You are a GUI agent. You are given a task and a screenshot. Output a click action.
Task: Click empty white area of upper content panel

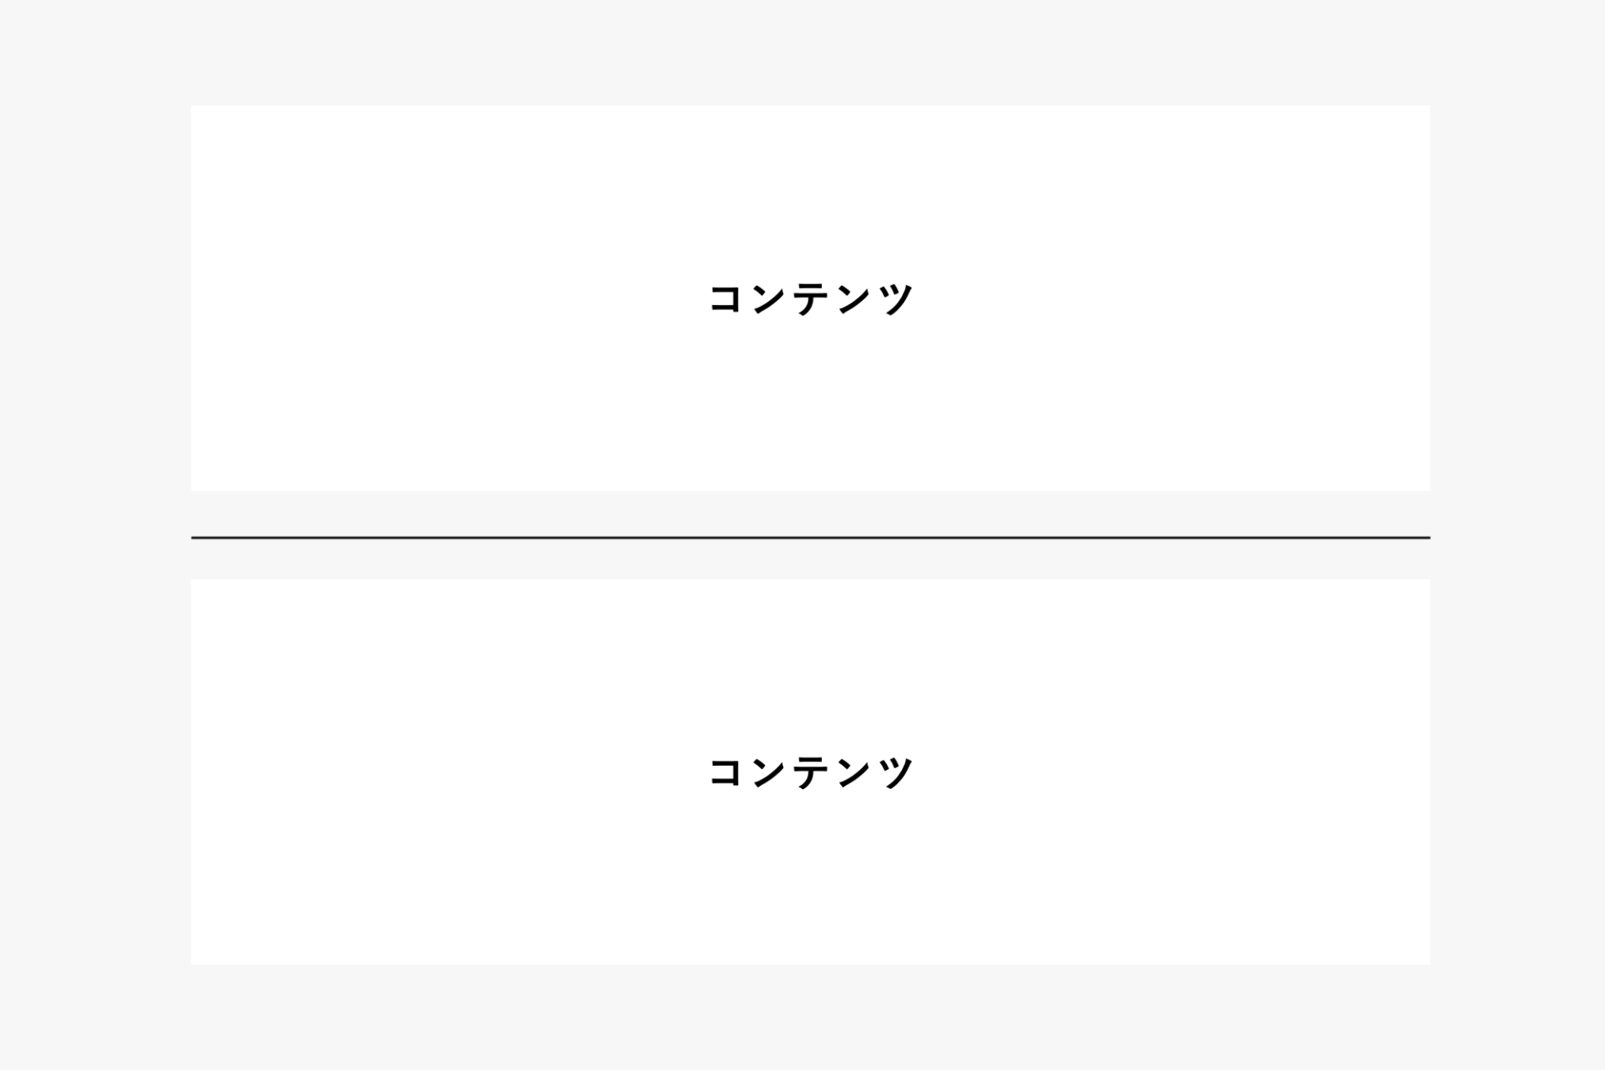418,209
